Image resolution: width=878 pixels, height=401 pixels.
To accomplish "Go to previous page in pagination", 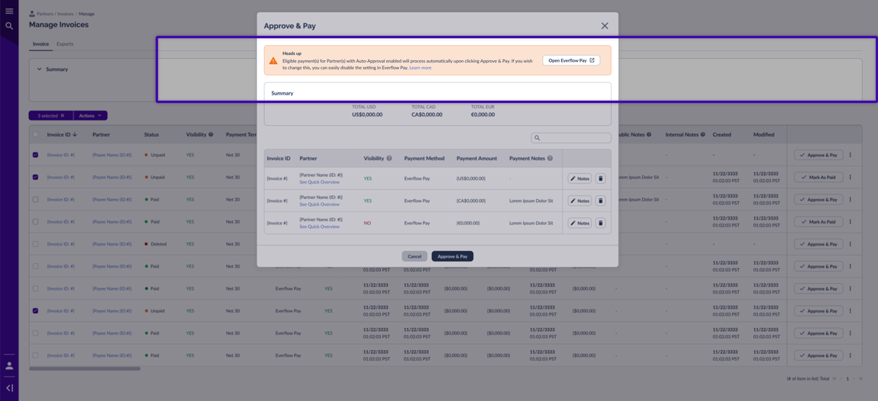I will pos(841,379).
